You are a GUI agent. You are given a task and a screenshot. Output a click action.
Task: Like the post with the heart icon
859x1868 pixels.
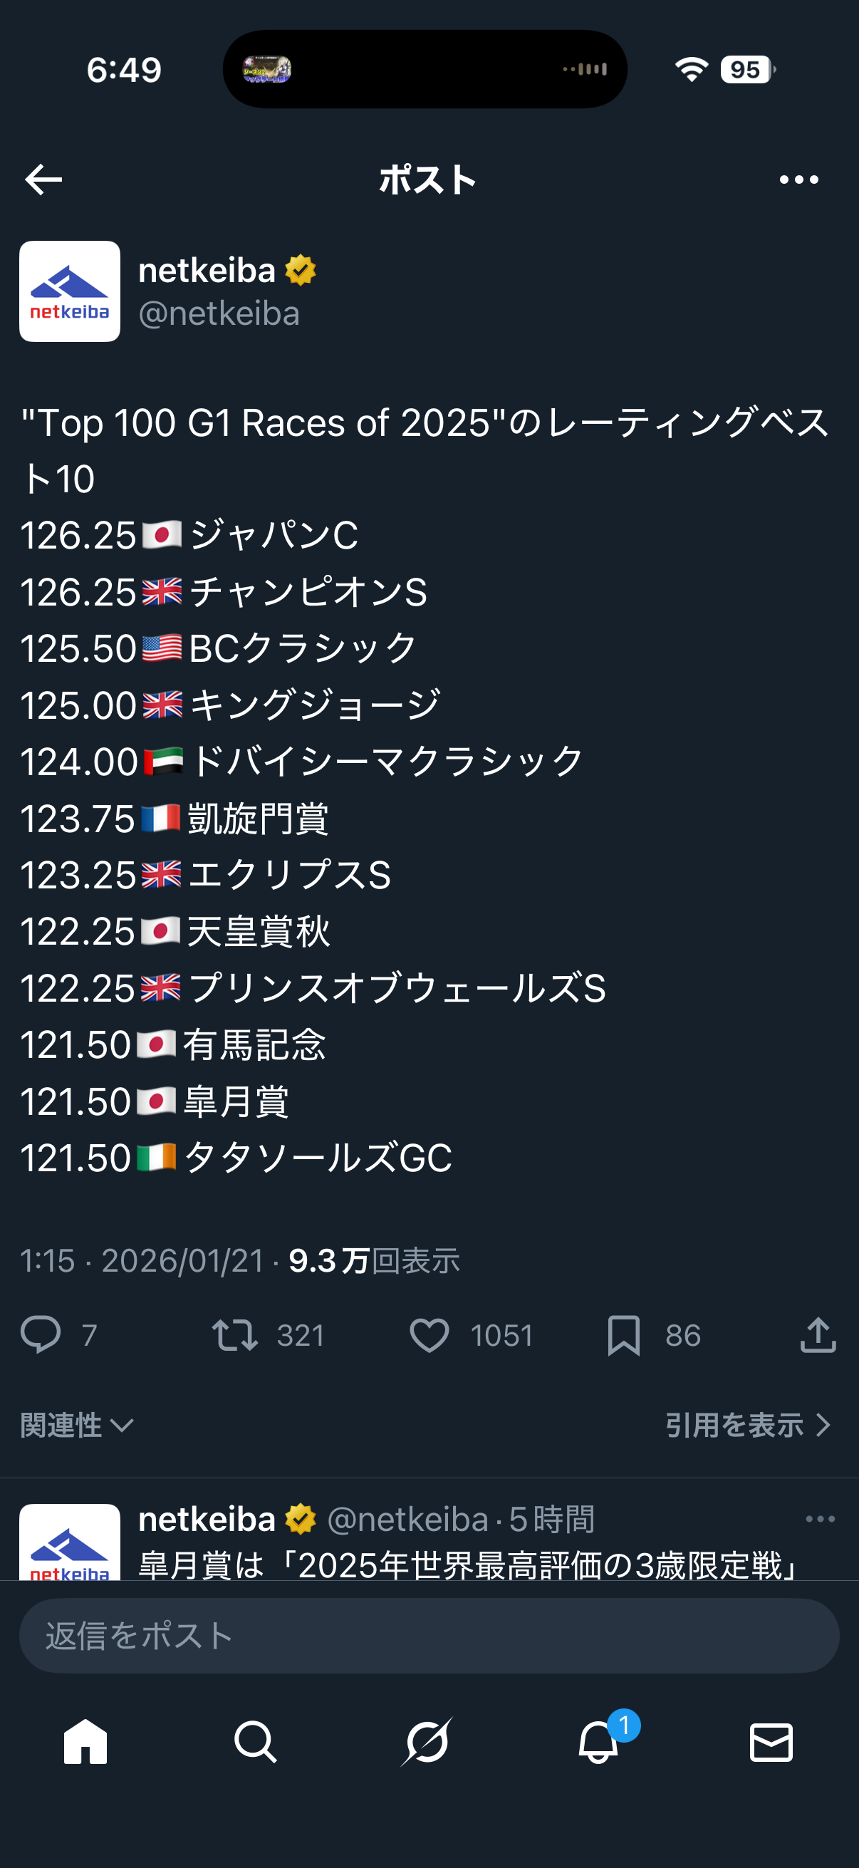429,1335
